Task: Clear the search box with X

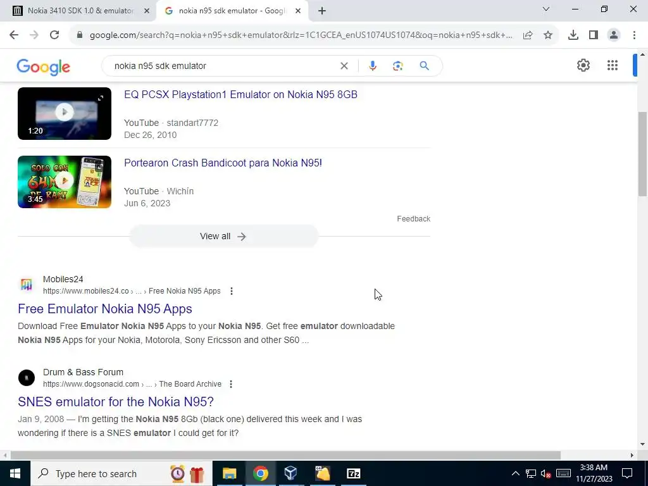Action: pos(344,66)
